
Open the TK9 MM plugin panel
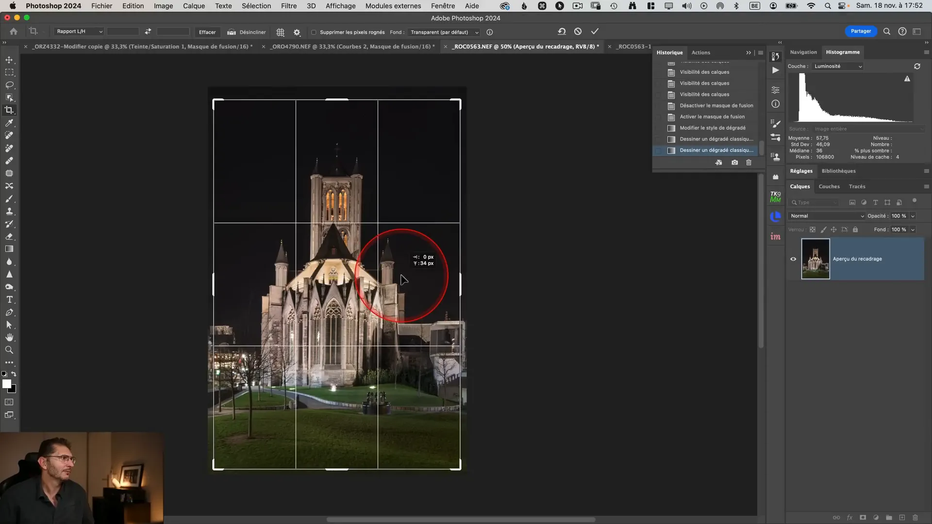[775, 196]
